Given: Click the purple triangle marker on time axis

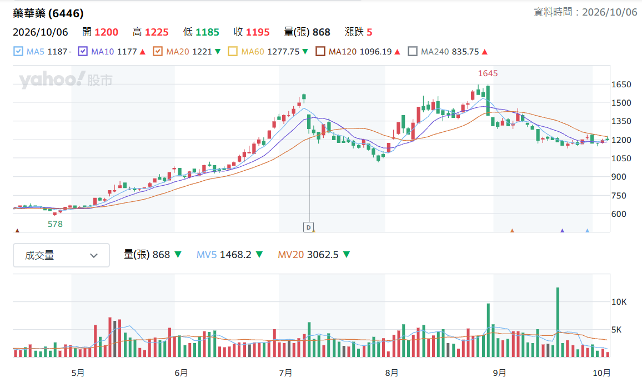Looking at the screenshot, I should (x=562, y=231).
